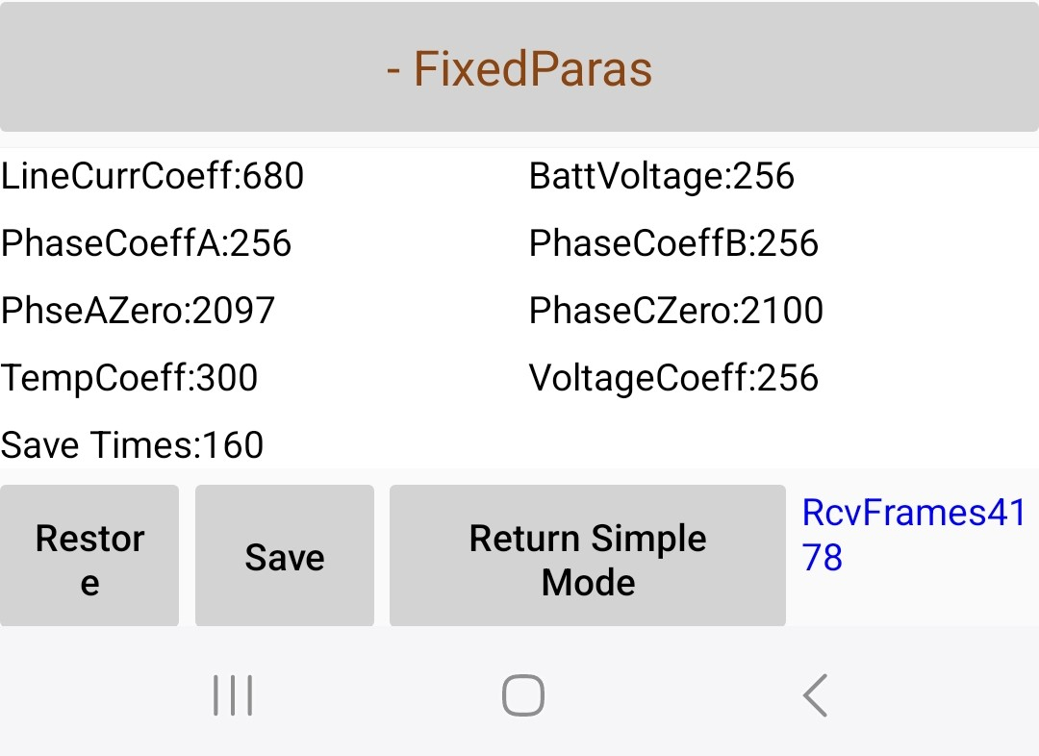Image resolution: width=1039 pixels, height=756 pixels.
Task: Tap the 680 value of LineCurrCoeff
Action: [274, 177]
